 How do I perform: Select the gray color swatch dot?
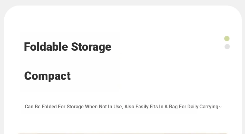click(x=227, y=47)
